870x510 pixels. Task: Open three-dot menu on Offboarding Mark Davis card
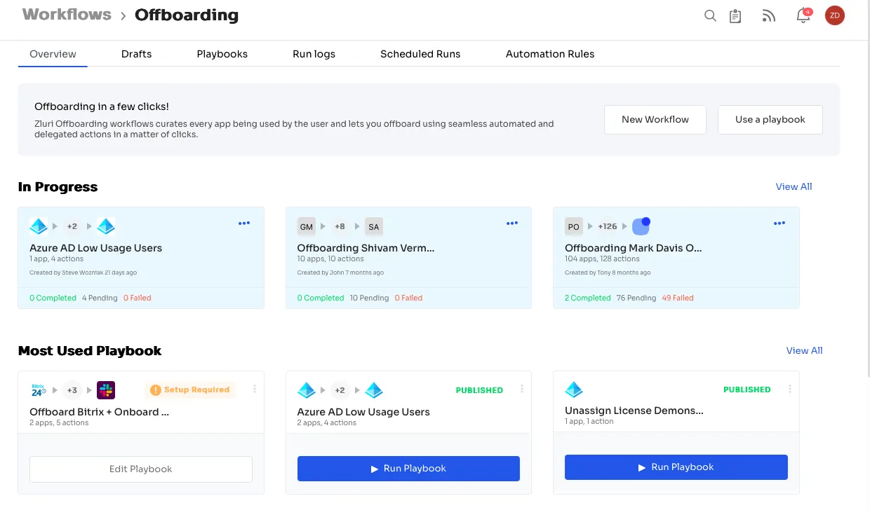tap(779, 223)
